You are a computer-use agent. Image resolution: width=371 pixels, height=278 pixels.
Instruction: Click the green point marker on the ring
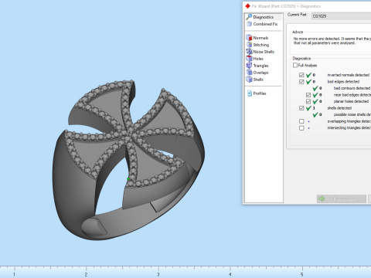click(128, 179)
